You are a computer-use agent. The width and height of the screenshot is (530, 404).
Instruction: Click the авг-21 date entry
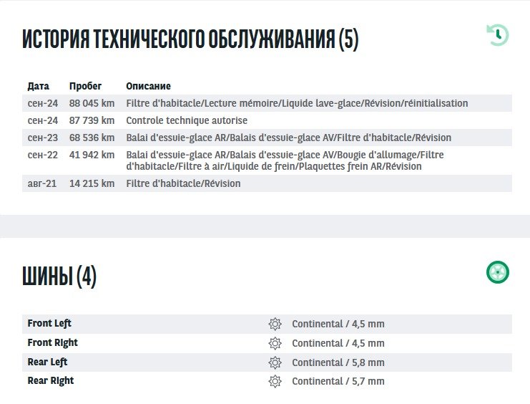click(x=42, y=183)
